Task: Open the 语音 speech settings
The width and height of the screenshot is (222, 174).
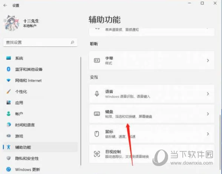Action: coord(152,94)
